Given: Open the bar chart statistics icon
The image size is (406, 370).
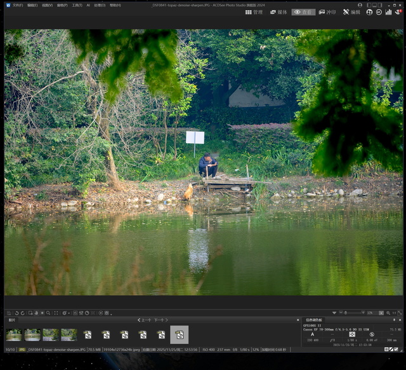Looking at the screenshot, I should click(x=388, y=12).
